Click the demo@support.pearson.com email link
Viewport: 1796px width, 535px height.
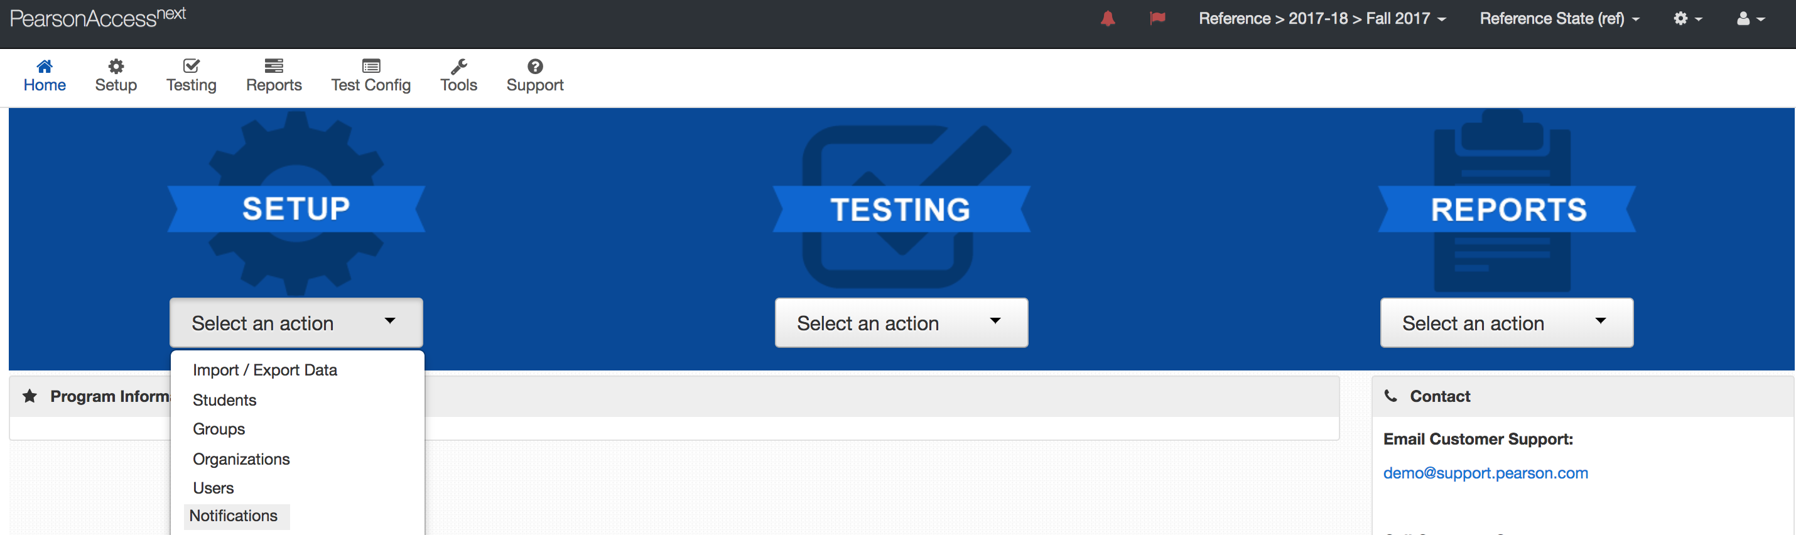pos(1485,473)
